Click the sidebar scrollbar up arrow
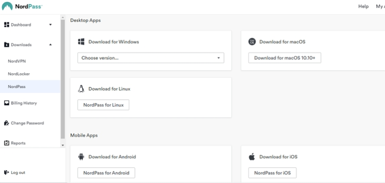The width and height of the screenshot is (385, 183). [63, 18]
